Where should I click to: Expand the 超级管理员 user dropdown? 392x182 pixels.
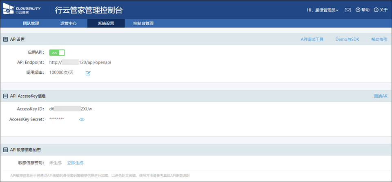click(x=327, y=10)
